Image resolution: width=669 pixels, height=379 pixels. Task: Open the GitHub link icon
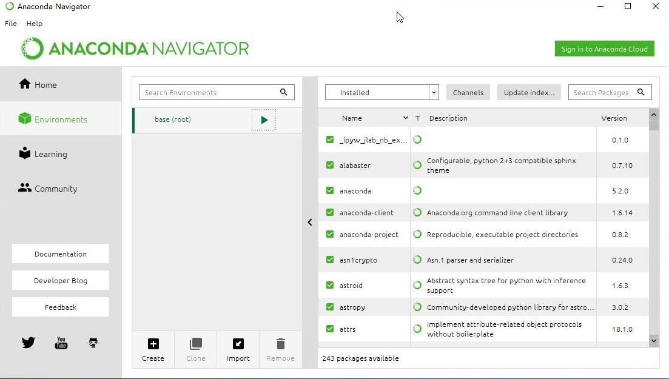click(93, 342)
